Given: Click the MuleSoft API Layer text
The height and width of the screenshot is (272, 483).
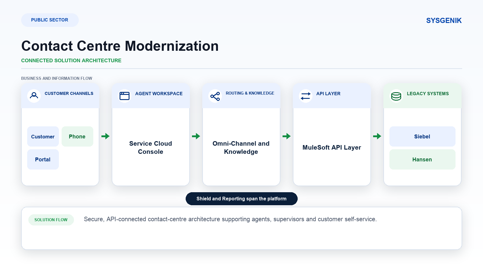Looking at the screenshot, I should [x=332, y=147].
